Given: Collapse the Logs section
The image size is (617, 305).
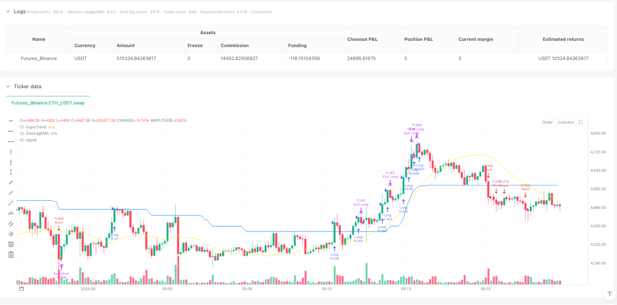Looking at the screenshot, I should click(x=8, y=11).
